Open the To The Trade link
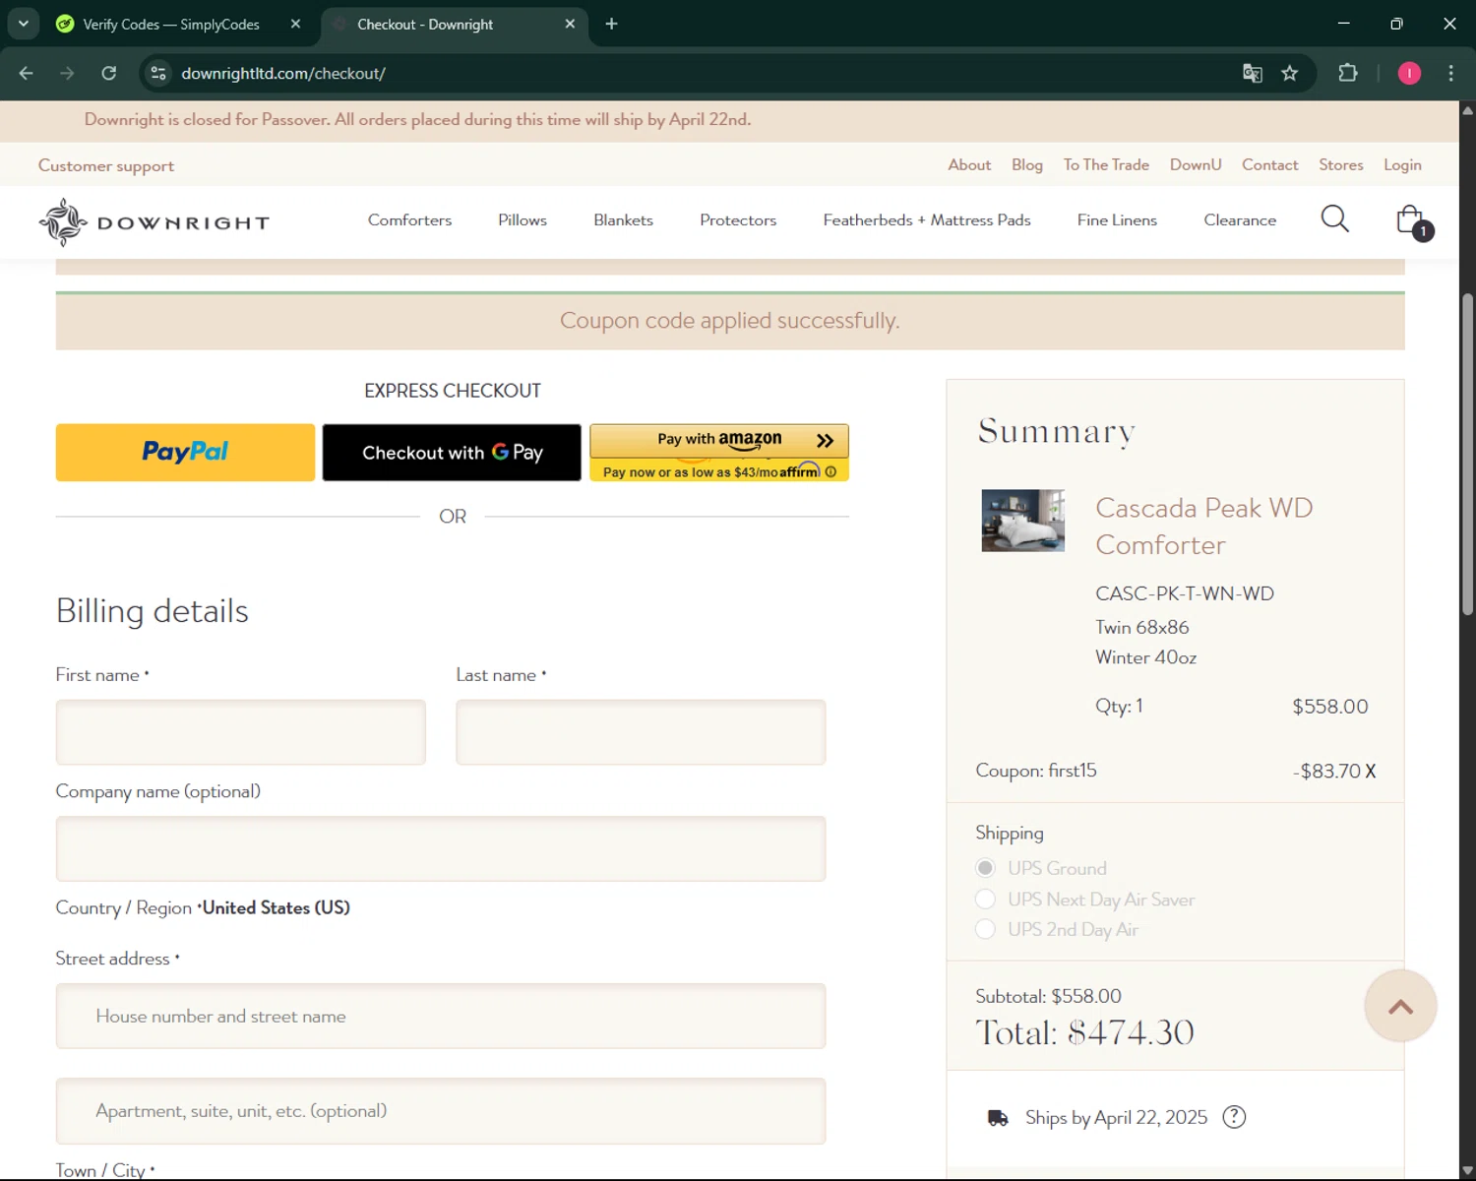The height and width of the screenshot is (1181, 1476). click(x=1106, y=165)
